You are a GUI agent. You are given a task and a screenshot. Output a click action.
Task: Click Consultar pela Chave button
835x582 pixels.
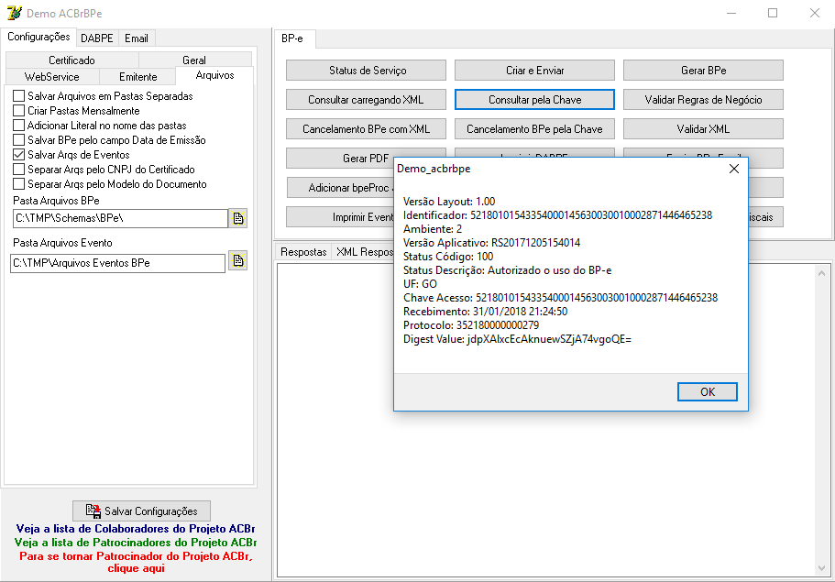tap(534, 100)
